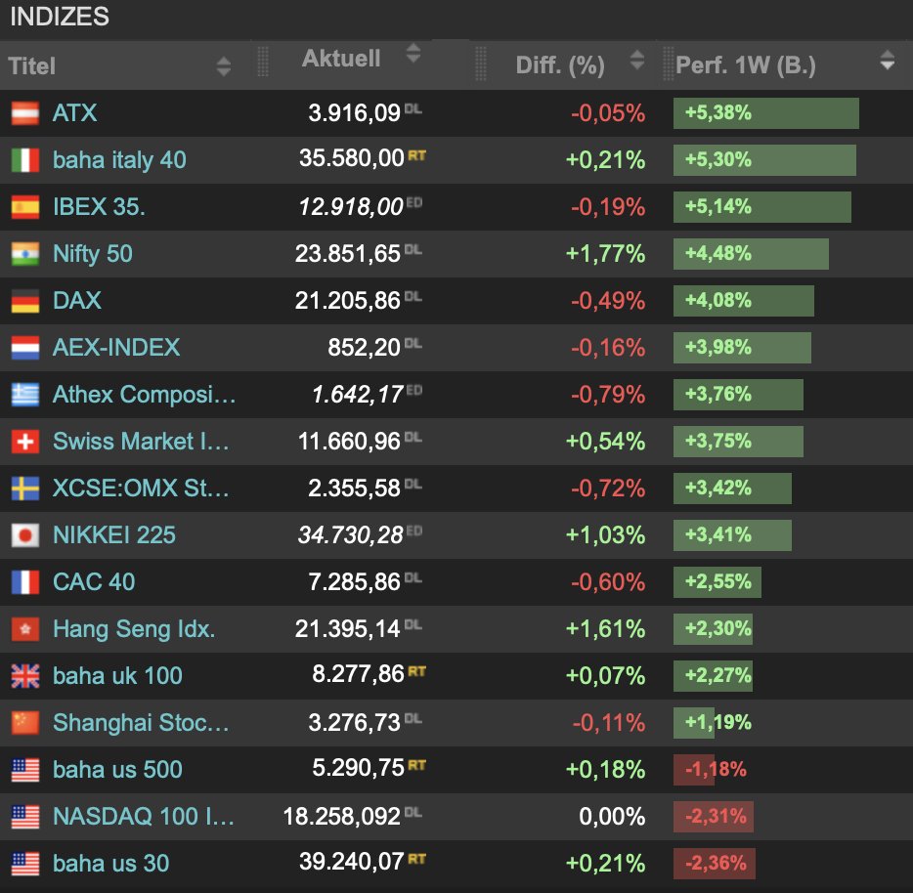Click the CAC 40 value 7.285,86

(354, 582)
